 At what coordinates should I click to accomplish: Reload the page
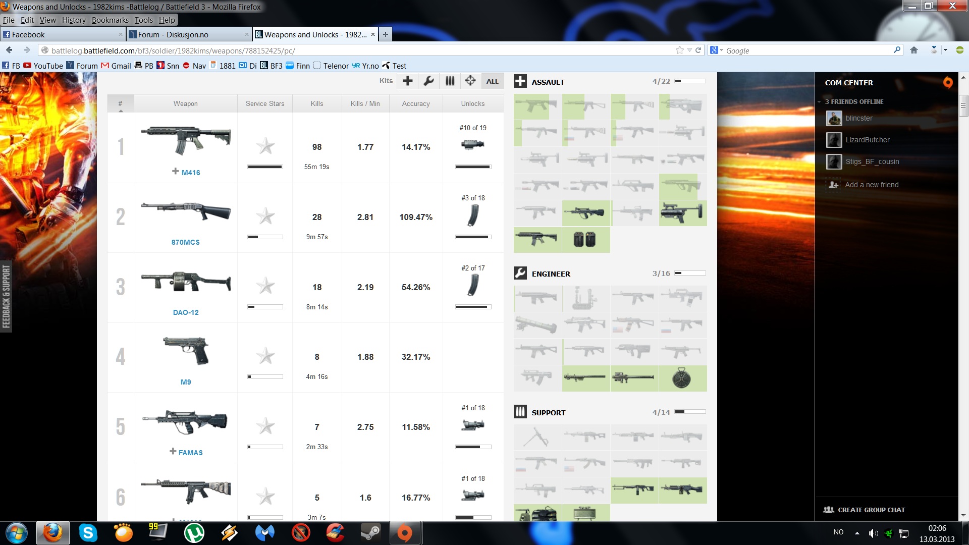point(698,50)
